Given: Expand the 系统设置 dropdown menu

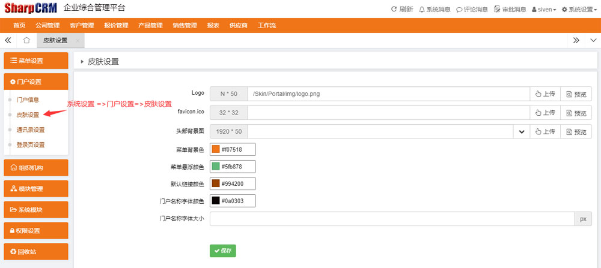Looking at the screenshot, I should tap(579, 10).
